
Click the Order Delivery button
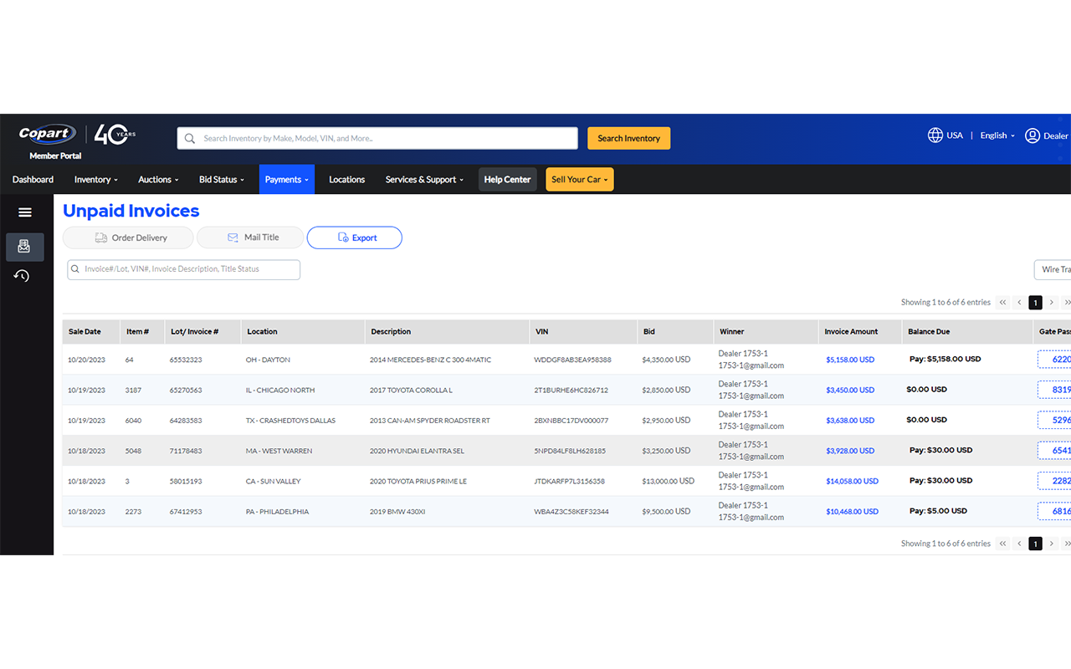coord(128,237)
